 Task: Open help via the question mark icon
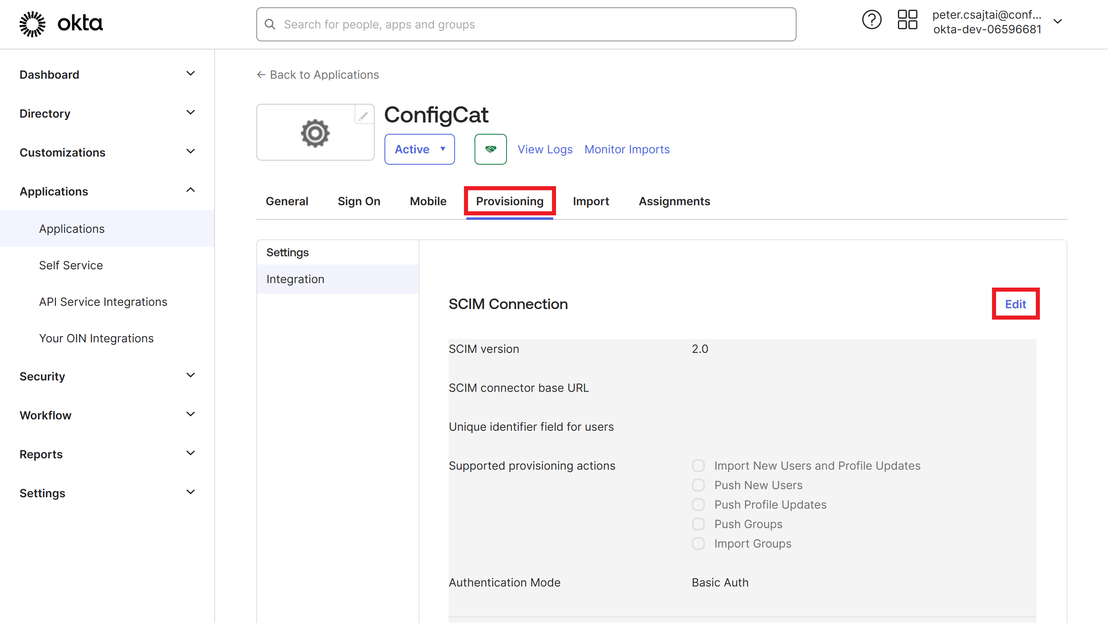(x=872, y=19)
